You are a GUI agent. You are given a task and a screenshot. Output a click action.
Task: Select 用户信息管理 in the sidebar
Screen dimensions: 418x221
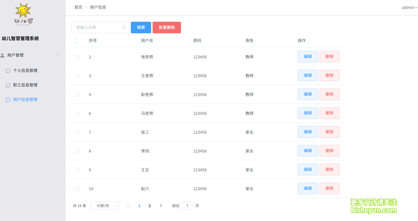click(25, 100)
